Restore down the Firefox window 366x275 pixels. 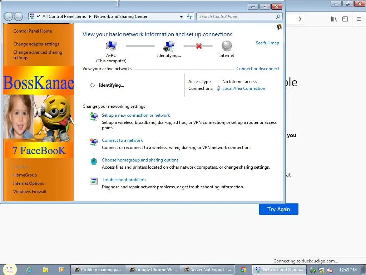(x=348, y=4)
